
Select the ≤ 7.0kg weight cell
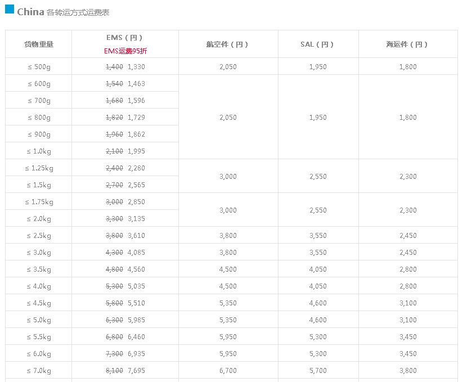pyautogui.click(x=39, y=371)
